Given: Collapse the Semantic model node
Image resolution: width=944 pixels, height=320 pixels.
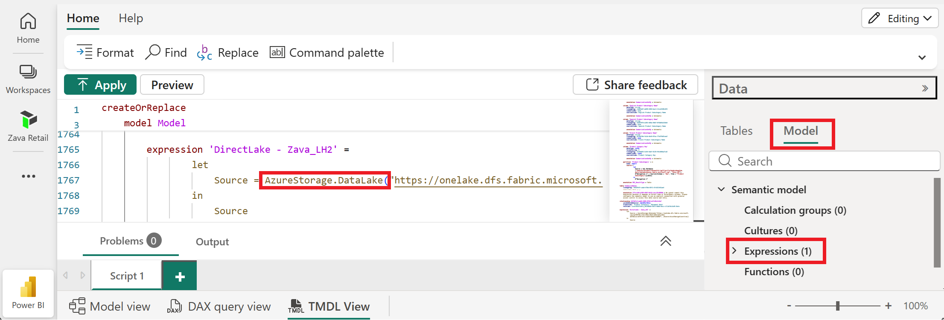Looking at the screenshot, I should pos(721,189).
